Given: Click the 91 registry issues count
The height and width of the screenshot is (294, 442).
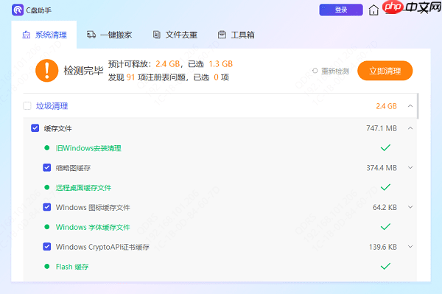Looking at the screenshot, I should (130, 77).
